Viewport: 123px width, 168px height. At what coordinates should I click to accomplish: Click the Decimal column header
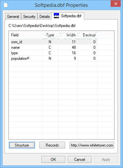click(x=88, y=35)
